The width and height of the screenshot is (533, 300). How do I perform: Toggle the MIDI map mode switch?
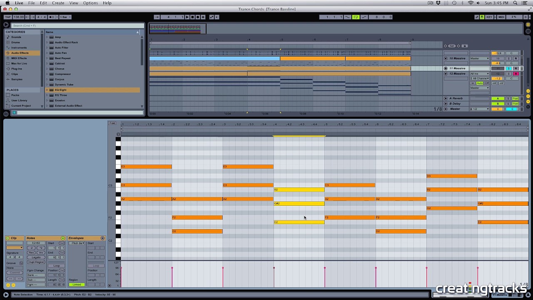coord(501,17)
